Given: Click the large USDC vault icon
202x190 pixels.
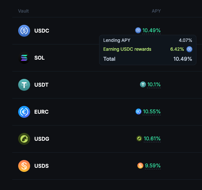Looking at the screenshot, I should [x=24, y=31].
